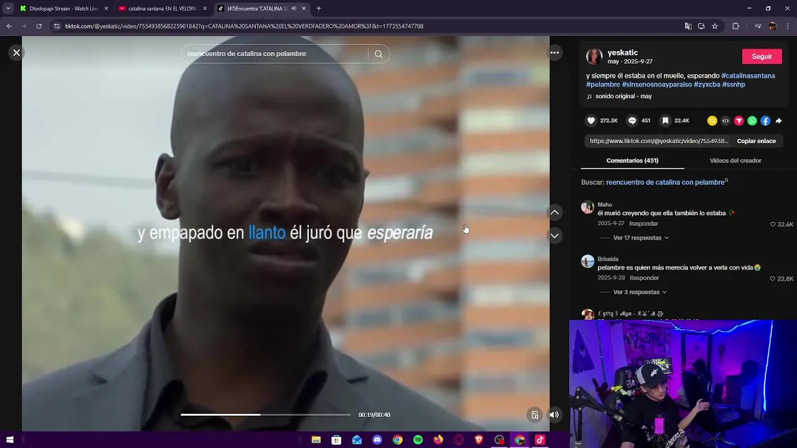
Task: Go back in browser
Action: point(9,26)
